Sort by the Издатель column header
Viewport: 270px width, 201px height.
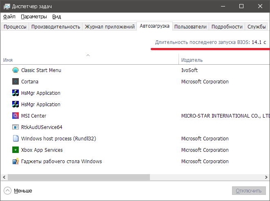224,59
